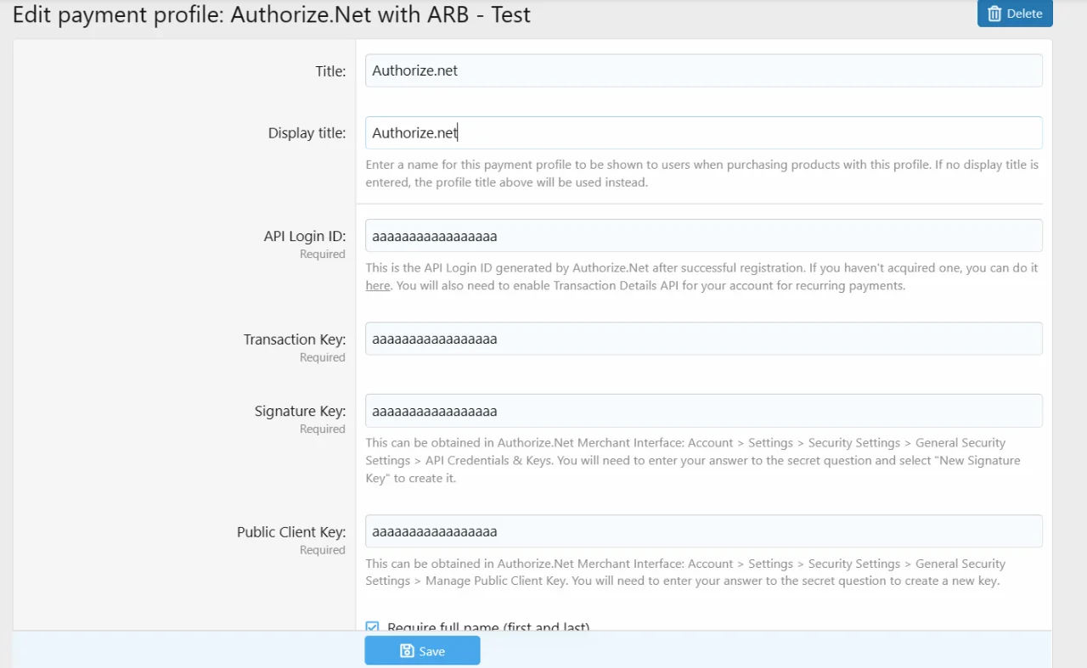Click the Public Client Key field

tap(703, 531)
